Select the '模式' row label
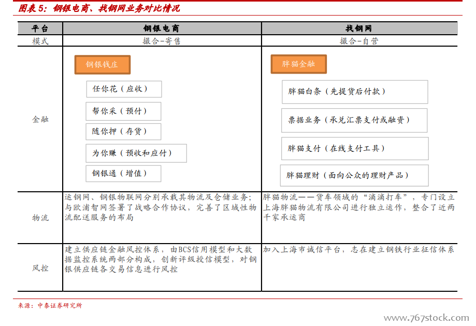This screenshot has width=476, height=326. click(x=40, y=41)
